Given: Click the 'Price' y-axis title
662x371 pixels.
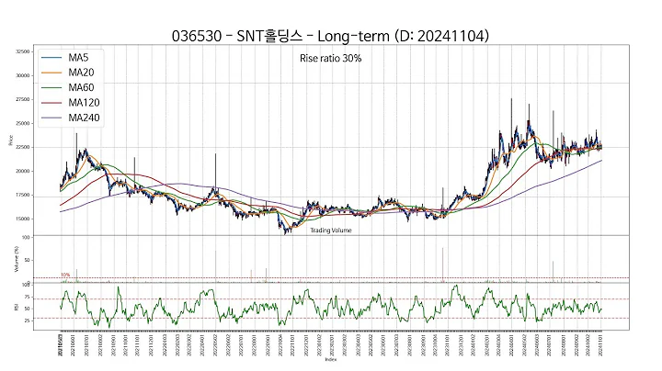Looking at the screenshot, I should point(11,141).
